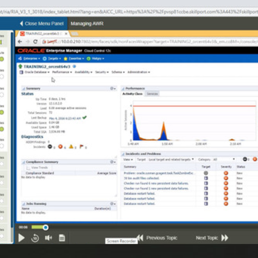Click the browser back arrow
Viewport: 258px width, 258px height.
(x=20, y=42)
